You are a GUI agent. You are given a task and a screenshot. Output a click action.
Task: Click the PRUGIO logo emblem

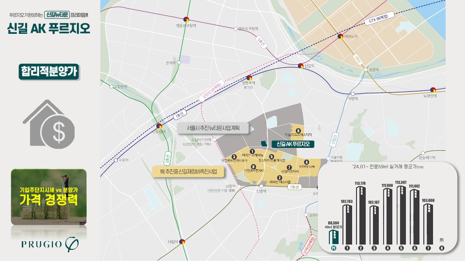point(72,244)
